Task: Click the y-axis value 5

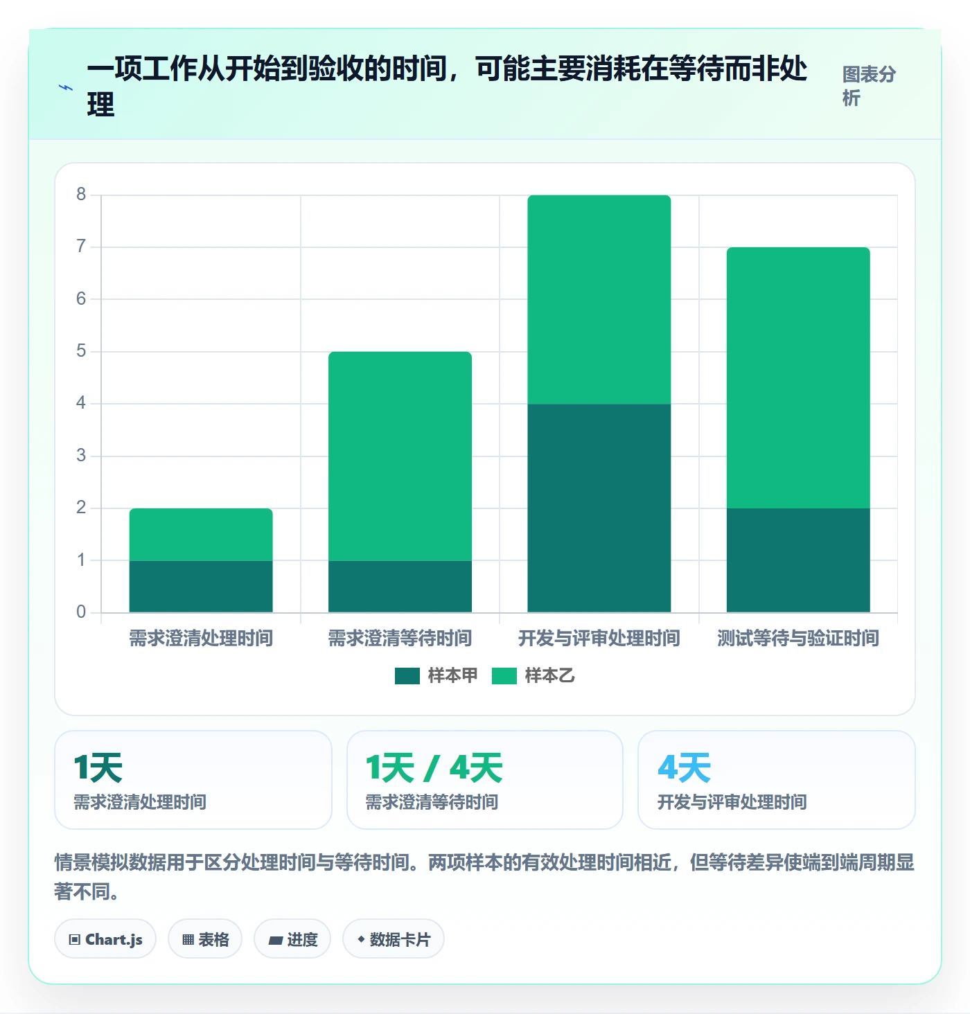Action: tap(81, 351)
